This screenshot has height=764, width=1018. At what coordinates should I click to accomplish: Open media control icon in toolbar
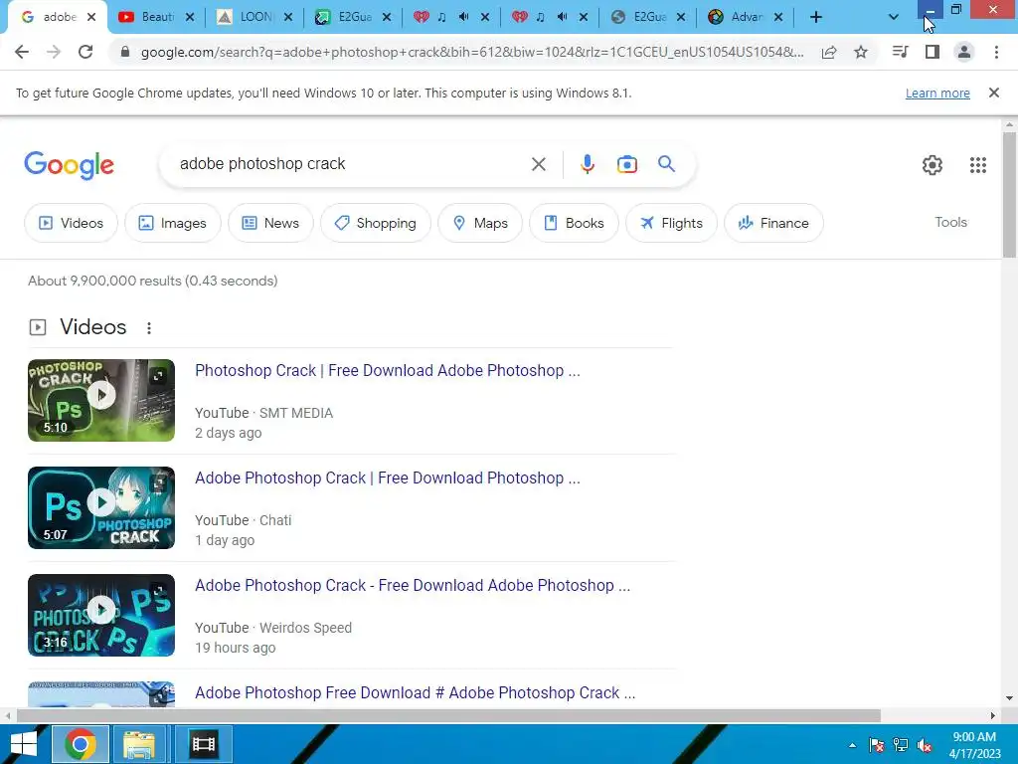[900, 52]
